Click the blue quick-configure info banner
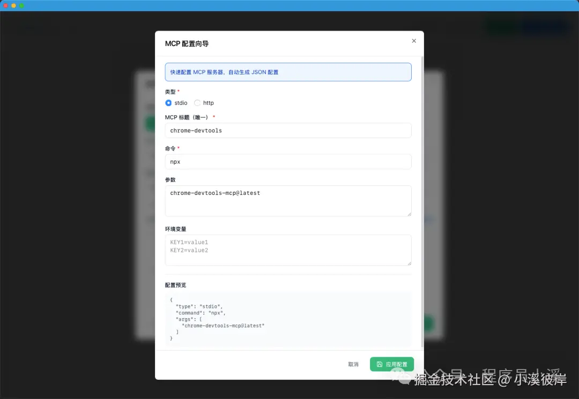The image size is (579, 399). pyautogui.click(x=288, y=71)
